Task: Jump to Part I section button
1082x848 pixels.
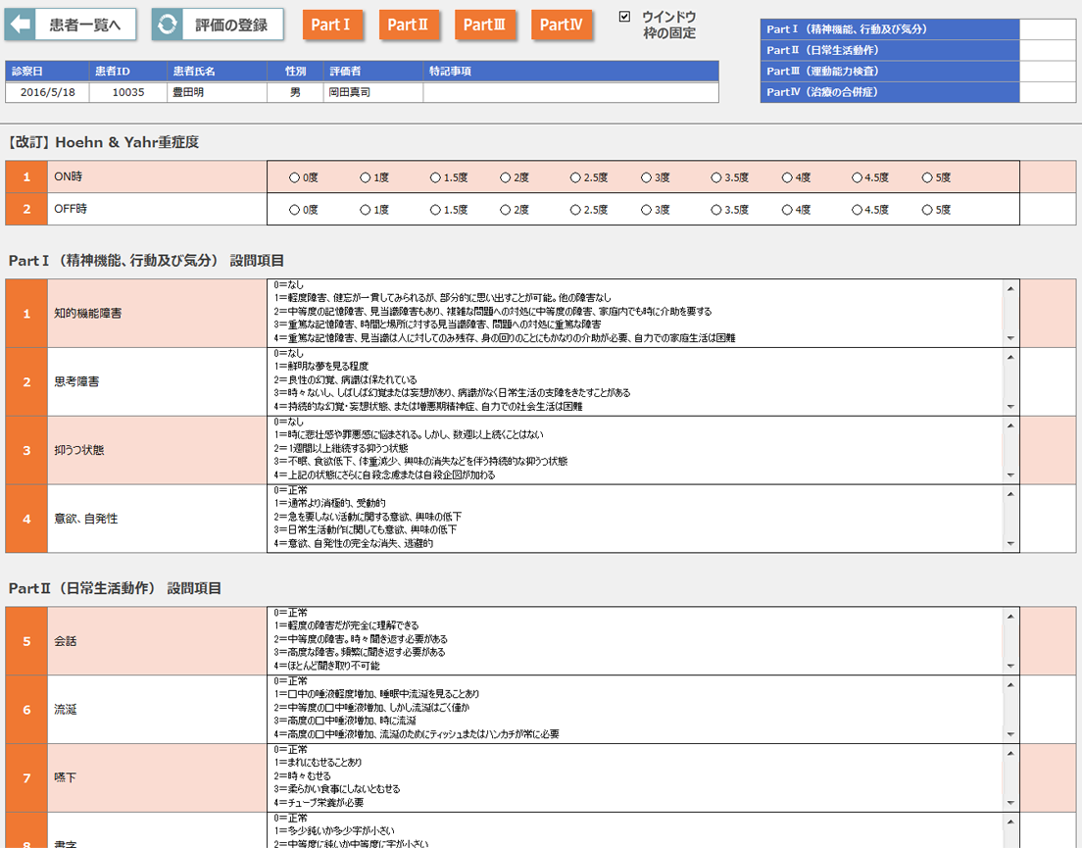Action: click(x=332, y=25)
